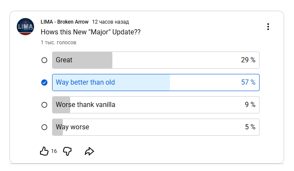294x171 pixels.
Task: Vote on Worse thank vanilla bar
Action: [x=156, y=105]
